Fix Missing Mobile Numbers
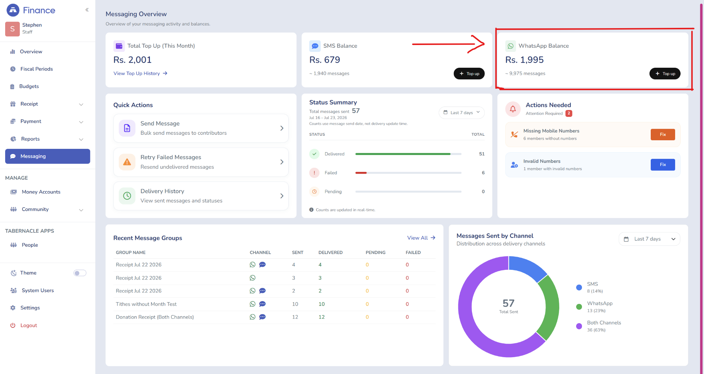 point(663,134)
